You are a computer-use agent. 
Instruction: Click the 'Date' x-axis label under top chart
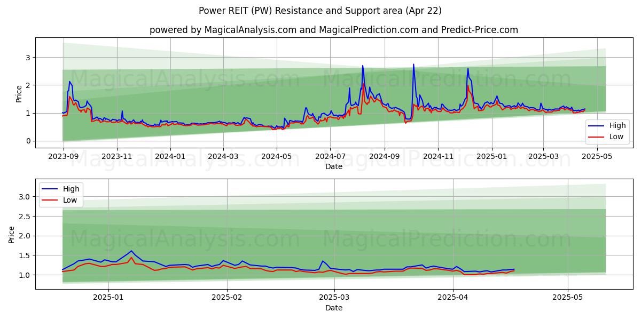point(334,166)
